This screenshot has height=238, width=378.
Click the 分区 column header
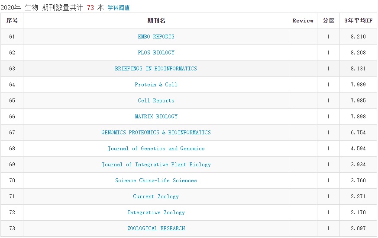pos(328,21)
